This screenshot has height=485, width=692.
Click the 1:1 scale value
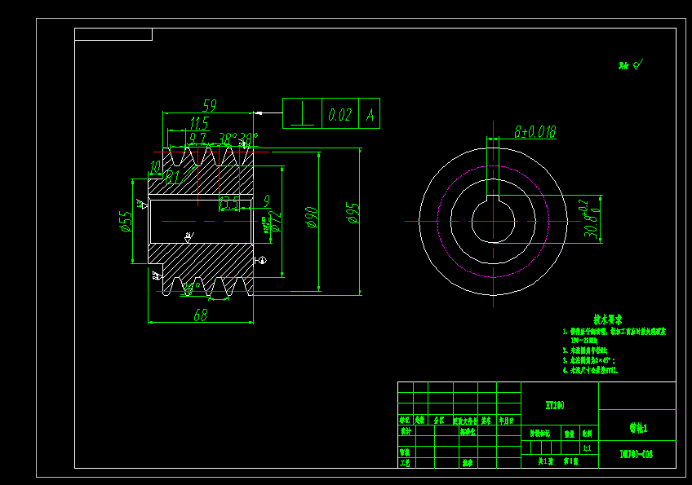coord(587,448)
